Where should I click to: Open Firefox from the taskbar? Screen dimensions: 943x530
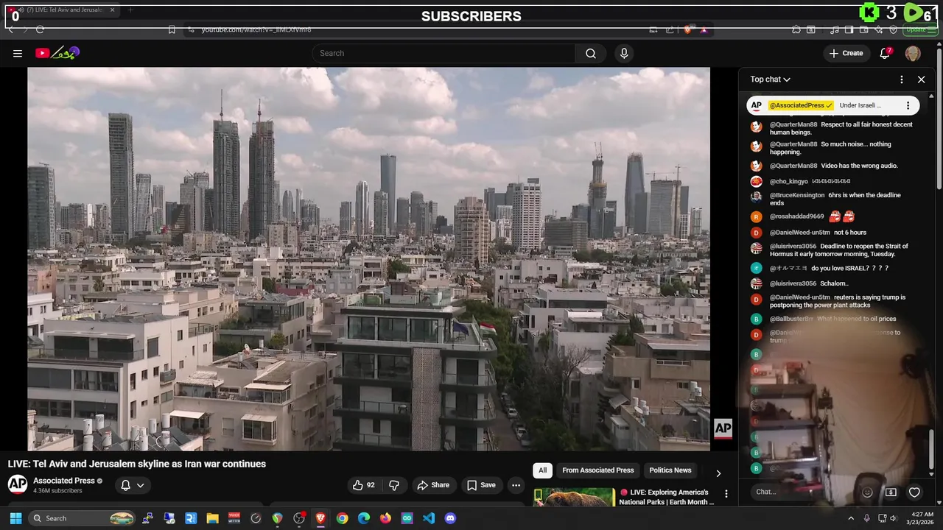tap(385, 518)
